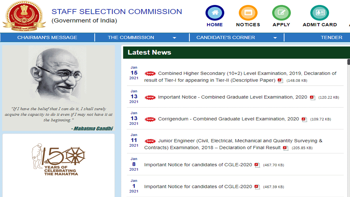This screenshot has width=350, height=197.
Task: Click the NOTICES label text
Action: (248, 25)
